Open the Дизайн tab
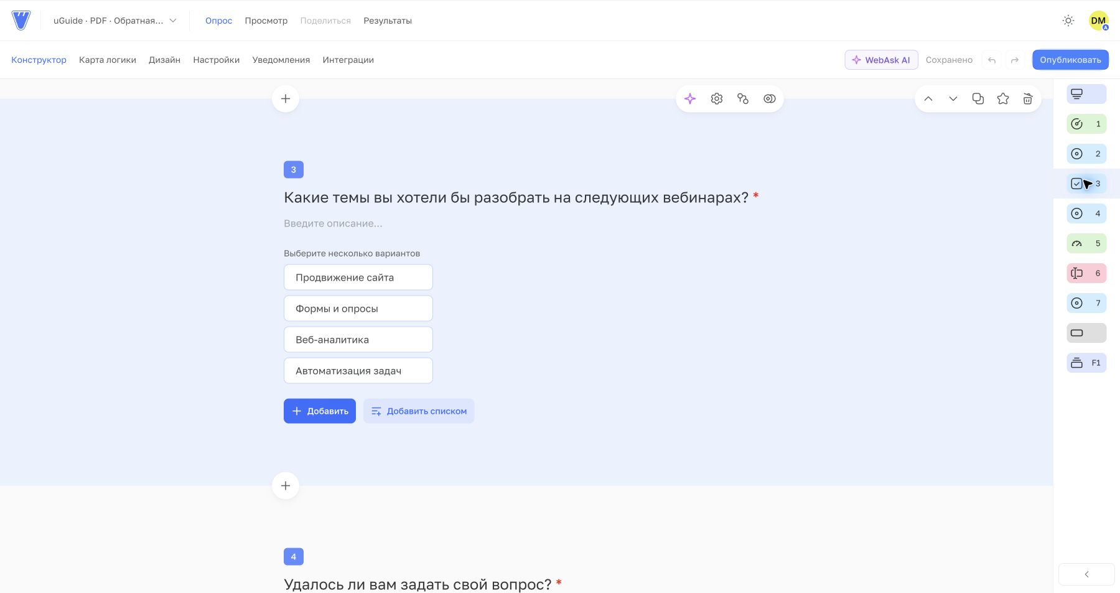1120x593 pixels. point(164,60)
